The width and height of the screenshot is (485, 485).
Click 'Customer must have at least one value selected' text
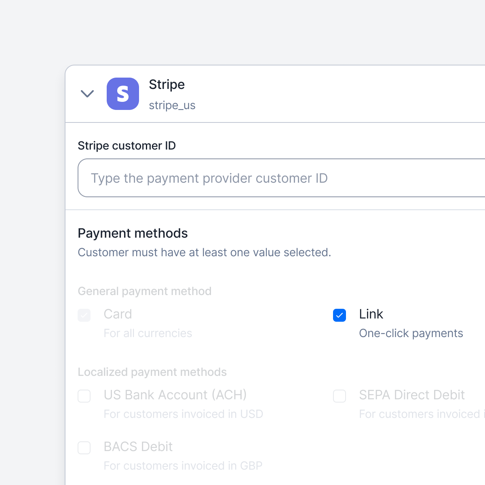(x=204, y=252)
